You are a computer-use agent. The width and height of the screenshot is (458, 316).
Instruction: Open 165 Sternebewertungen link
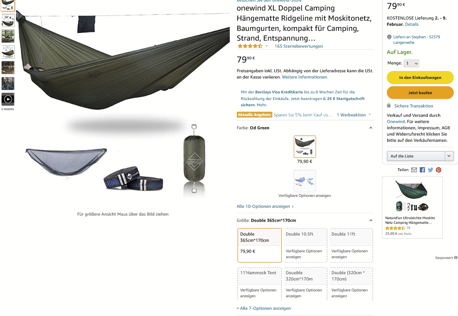point(298,46)
